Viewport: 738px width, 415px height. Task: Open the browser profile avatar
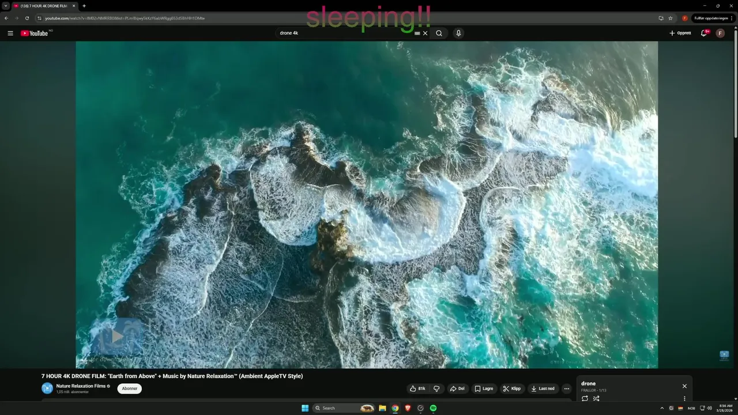pyautogui.click(x=685, y=18)
